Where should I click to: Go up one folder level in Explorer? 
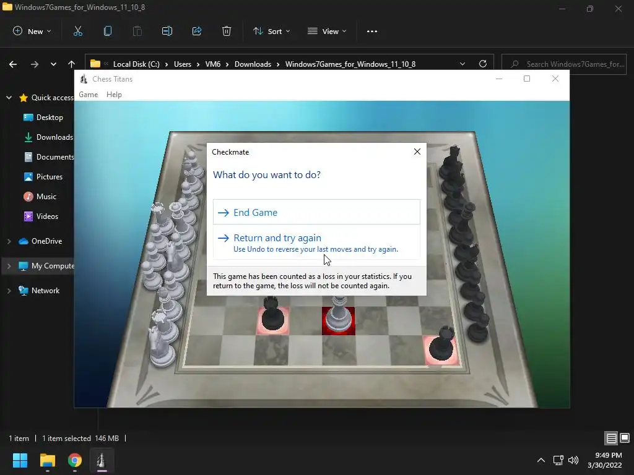72,64
